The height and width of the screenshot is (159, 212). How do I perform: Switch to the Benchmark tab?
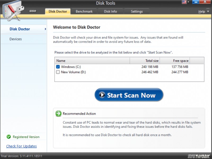pos(84,11)
